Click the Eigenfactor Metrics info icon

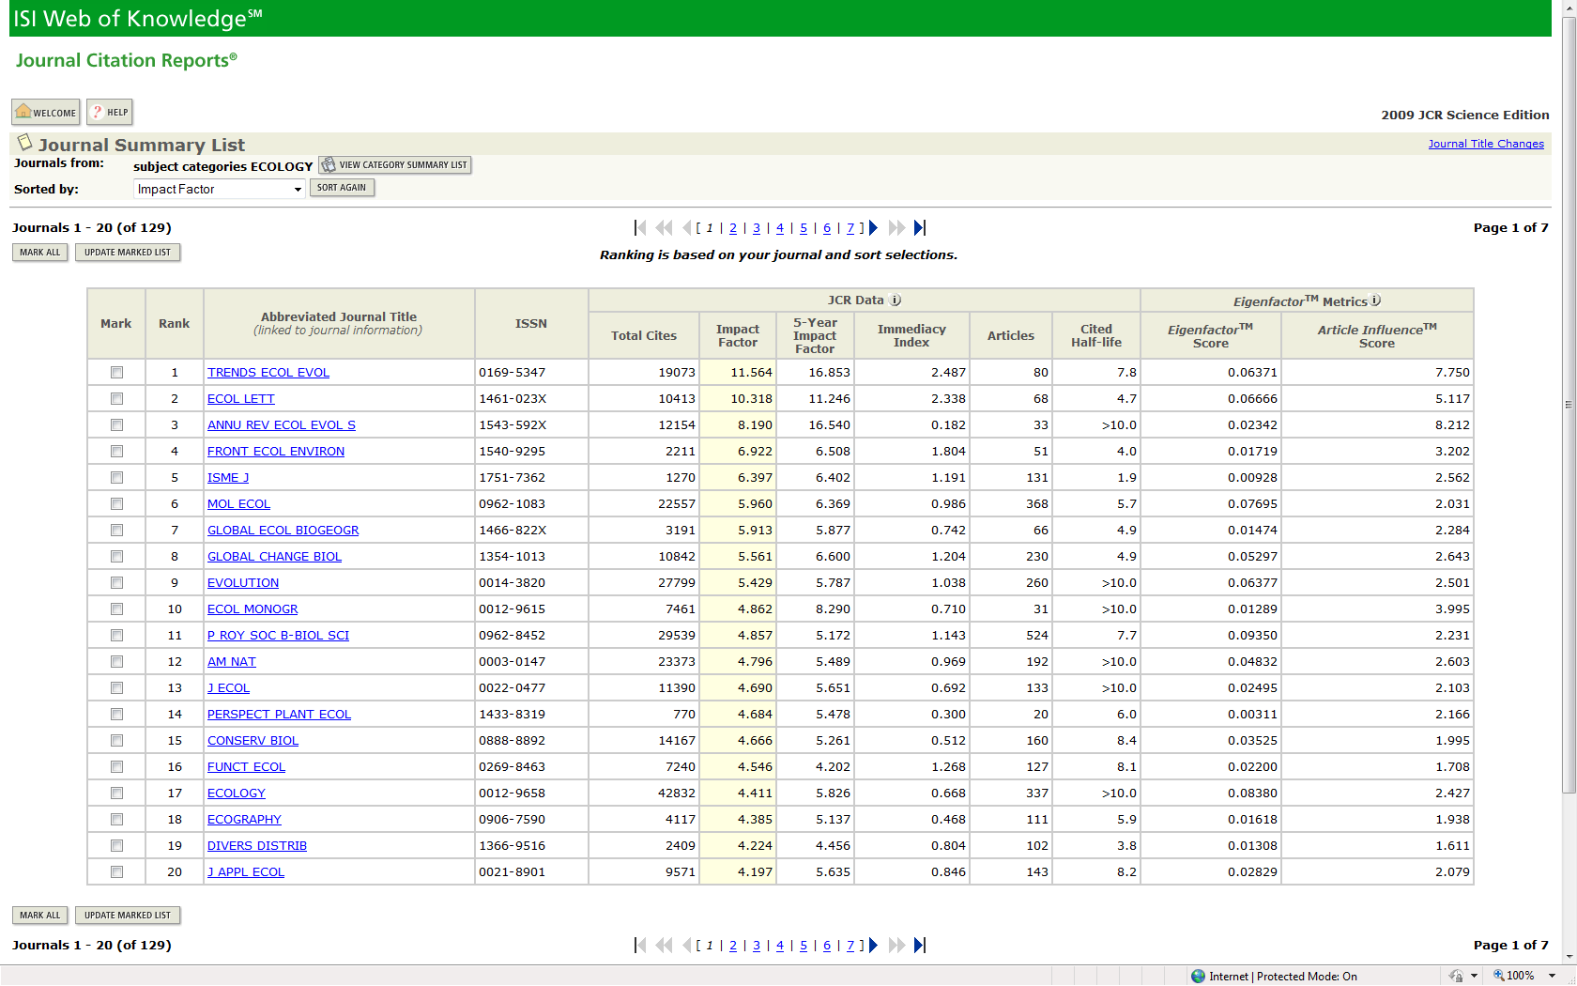(x=1376, y=300)
